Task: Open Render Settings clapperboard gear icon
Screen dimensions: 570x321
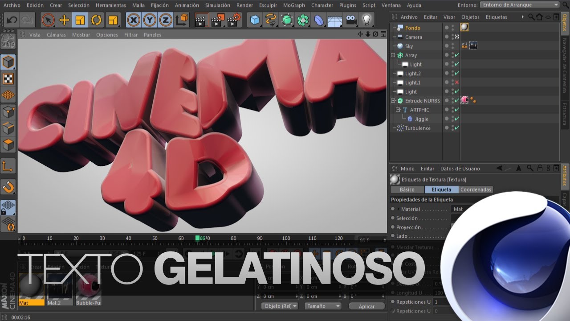Action: pos(234,20)
